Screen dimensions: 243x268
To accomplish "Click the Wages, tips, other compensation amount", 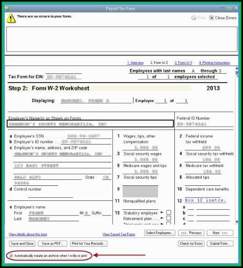I will [x=141, y=147].
